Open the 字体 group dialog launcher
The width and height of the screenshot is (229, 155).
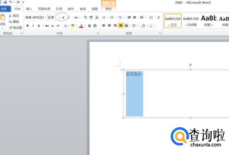(x=98, y=33)
